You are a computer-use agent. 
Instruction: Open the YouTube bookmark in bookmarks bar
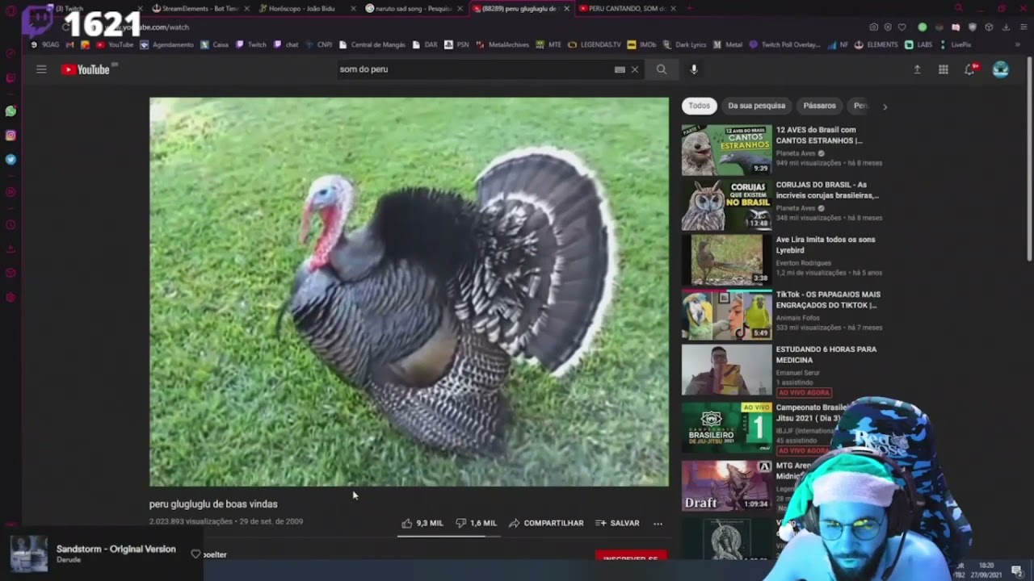[115, 44]
